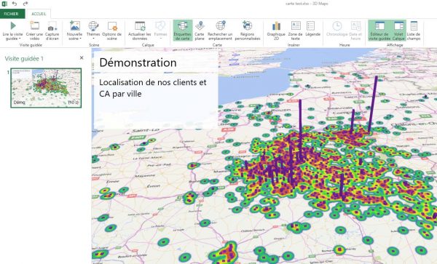The width and height of the screenshot is (437, 264).
Task: Open Rechercher un emplacement tool
Action: click(220, 31)
